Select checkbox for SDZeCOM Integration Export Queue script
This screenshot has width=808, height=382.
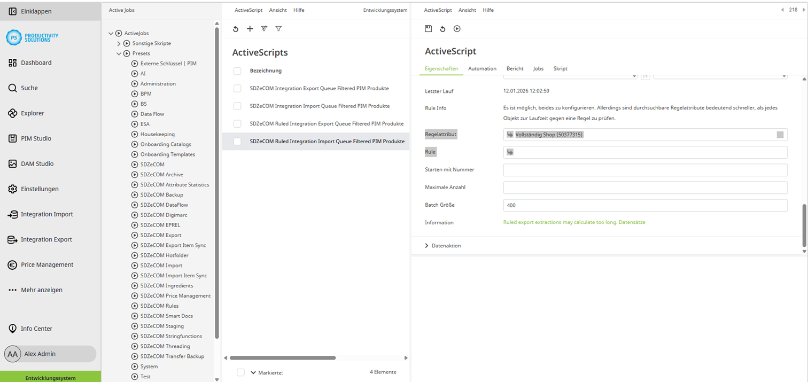[237, 88]
